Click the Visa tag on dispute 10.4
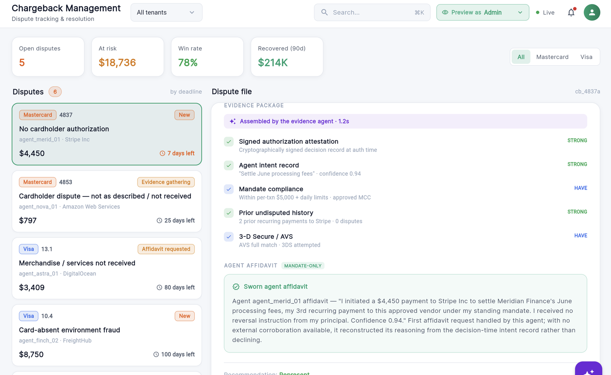Screen dimensions: 611x375 (x=29, y=316)
